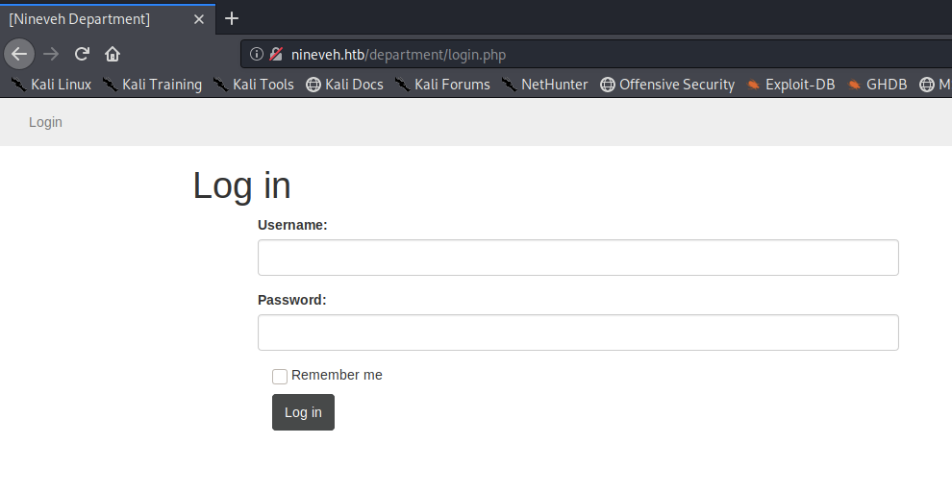Open the Kali Forums bookmark
The width and height of the screenshot is (952, 493).
442,85
